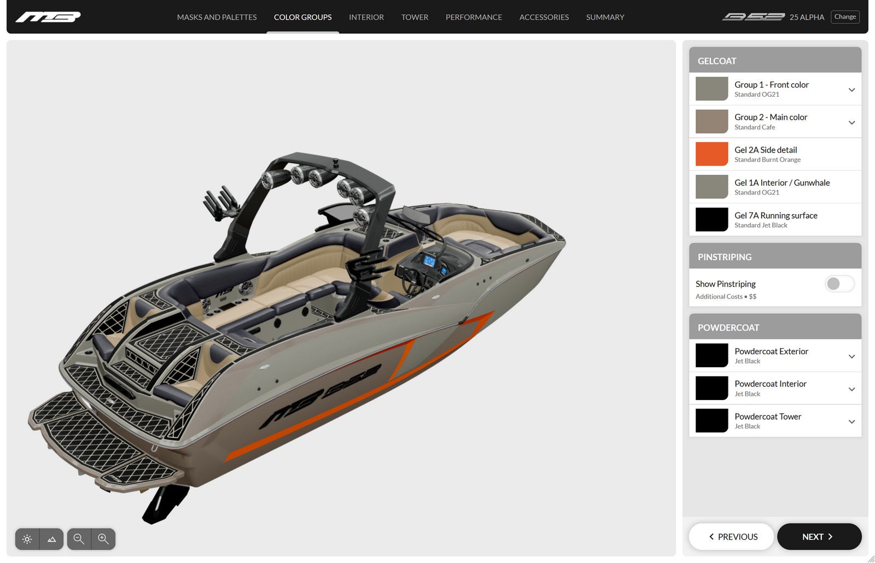Toggle the Show Pinstriping switch
Screen dimensions: 875x563
pyautogui.click(x=839, y=284)
